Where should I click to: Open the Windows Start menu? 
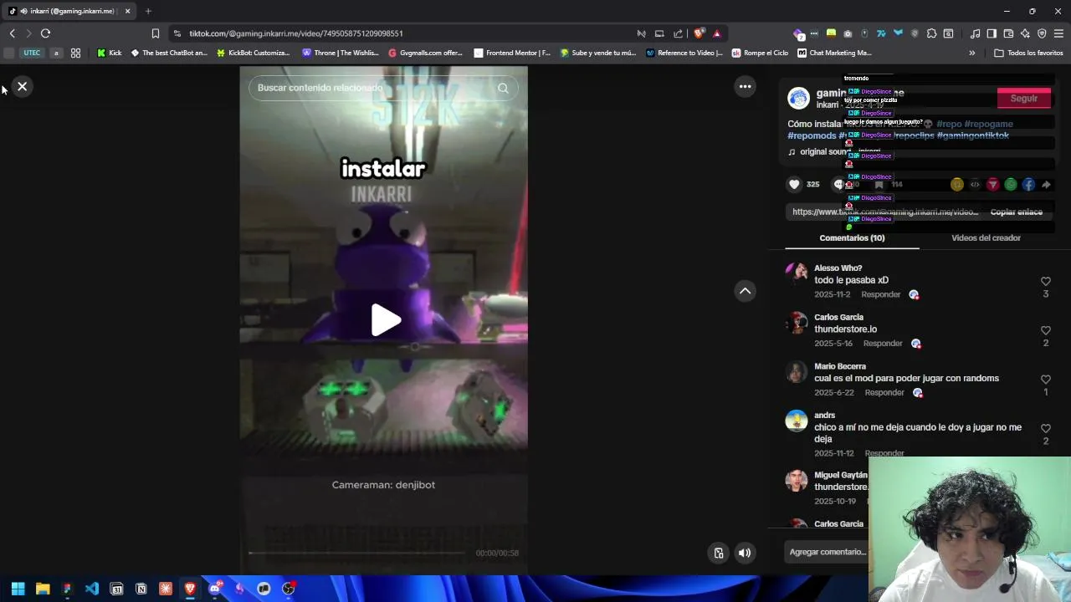(x=18, y=589)
